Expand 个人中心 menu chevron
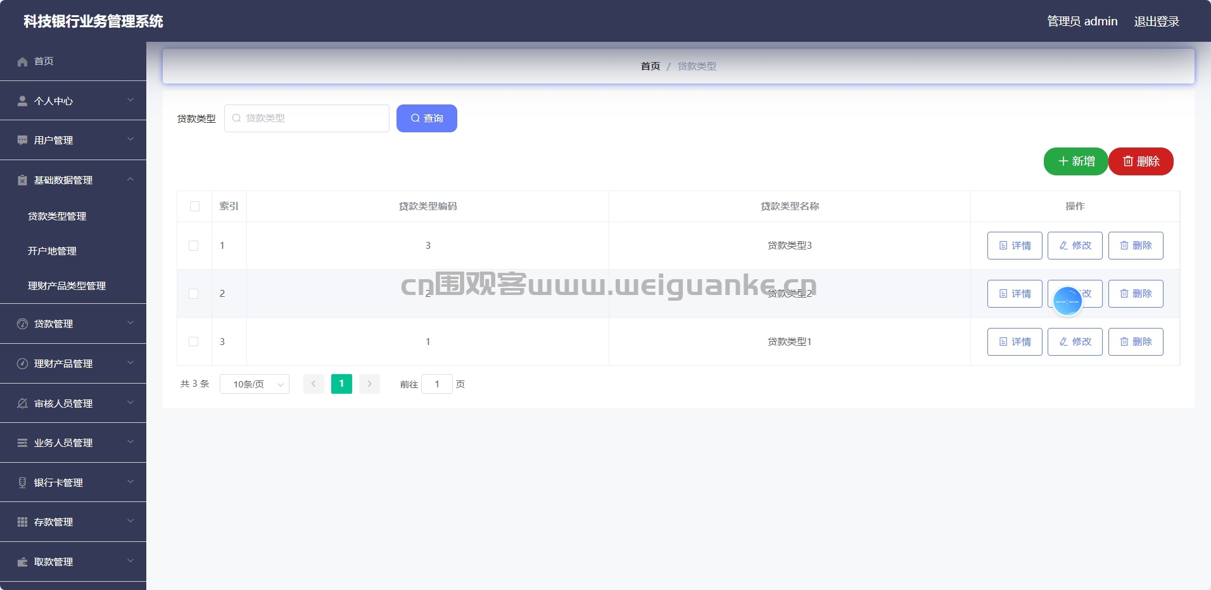 (130, 100)
